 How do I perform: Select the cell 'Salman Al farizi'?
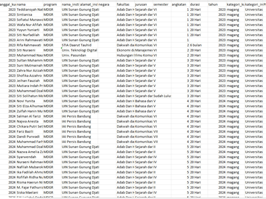pyautogui.click(x=30, y=116)
